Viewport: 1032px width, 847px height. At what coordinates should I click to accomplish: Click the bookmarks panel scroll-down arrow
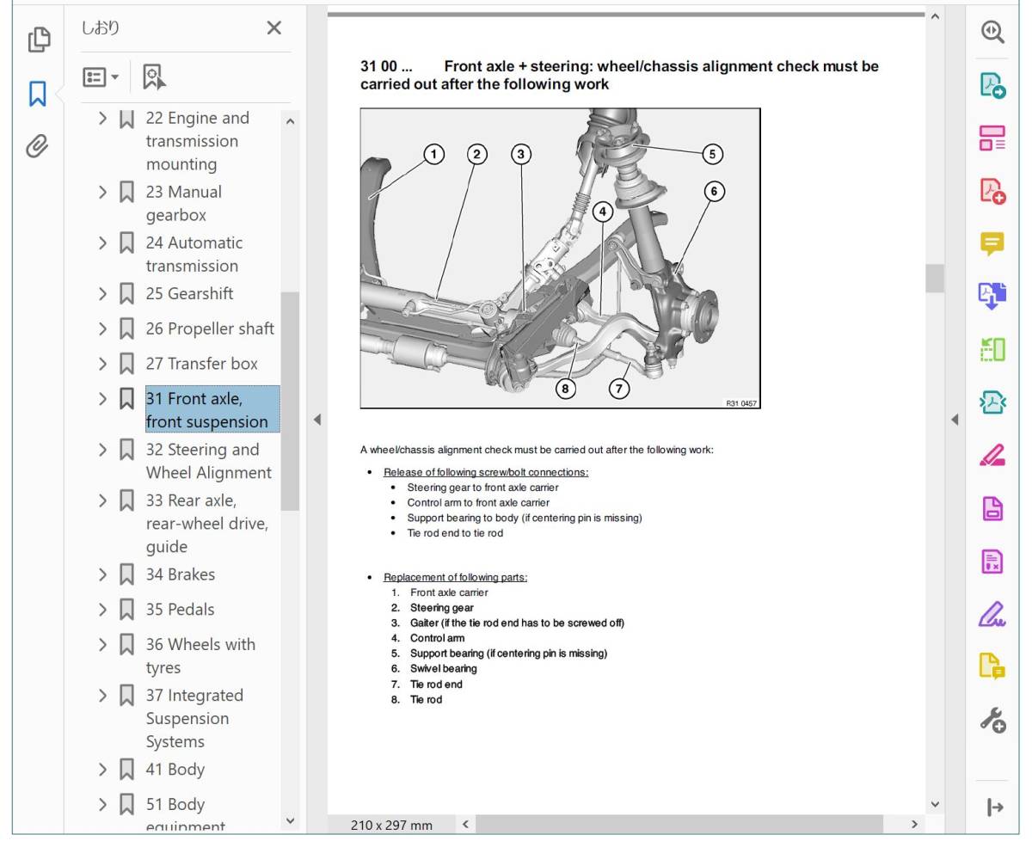[290, 821]
